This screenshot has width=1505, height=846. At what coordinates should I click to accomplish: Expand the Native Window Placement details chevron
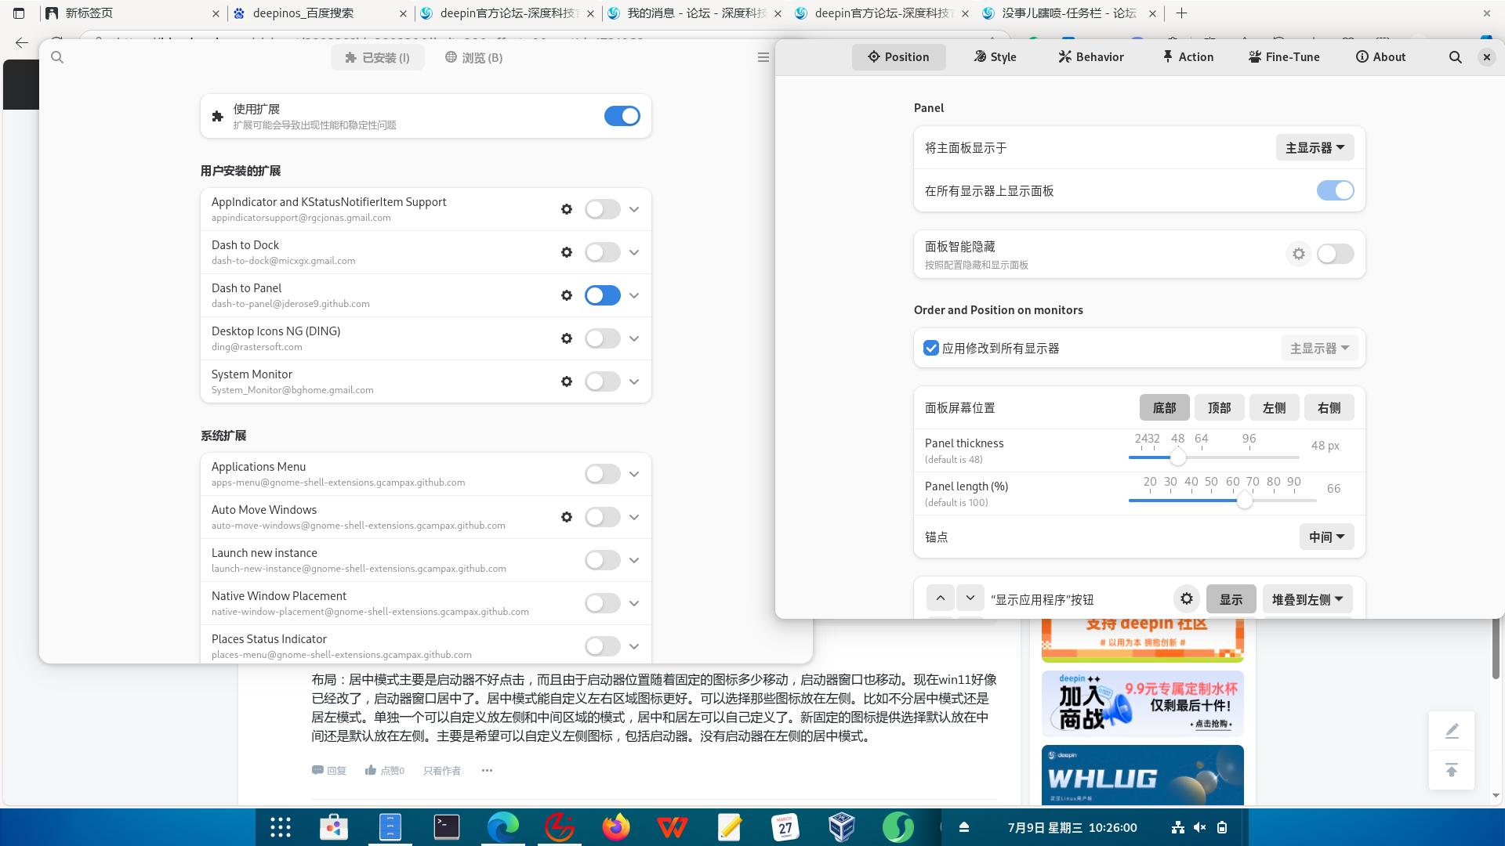pos(634,603)
